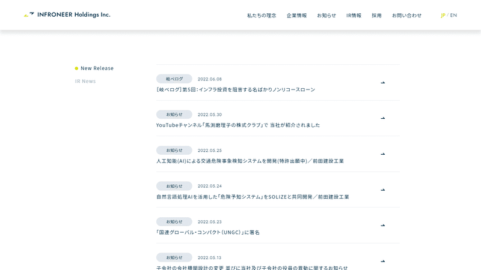481x270 pixels.
Task: Click arrow icon for 2022.05.30 entry
Action: pyautogui.click(x=383, y=118)
